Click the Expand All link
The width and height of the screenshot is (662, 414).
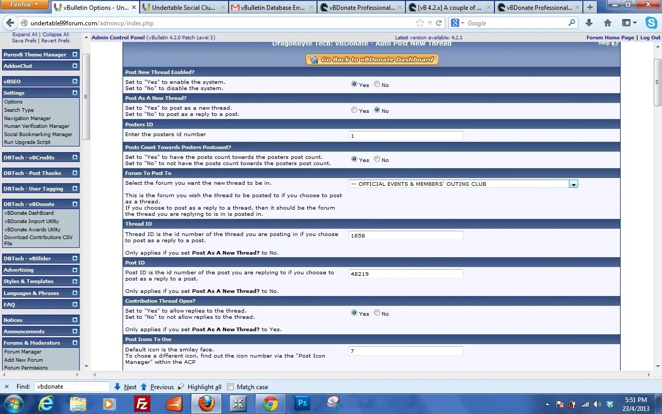pos(25,35)
